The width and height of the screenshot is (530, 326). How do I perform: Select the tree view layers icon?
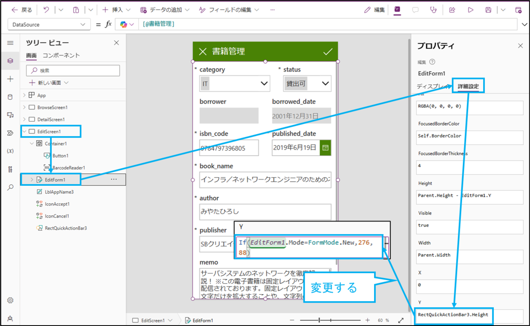10,61
